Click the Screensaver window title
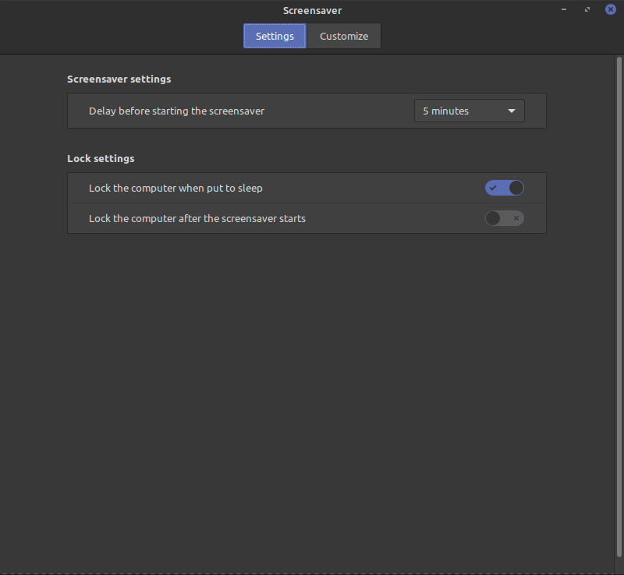 click(312, 10)
